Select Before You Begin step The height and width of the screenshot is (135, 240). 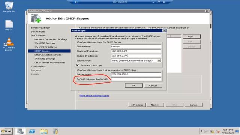click(40, 28)
